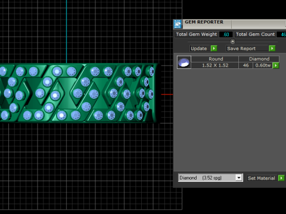The width and height of the screenshot is (286, 214).
Task: Open the Diamond material dropdown arrow
Action: click(239, 178)
